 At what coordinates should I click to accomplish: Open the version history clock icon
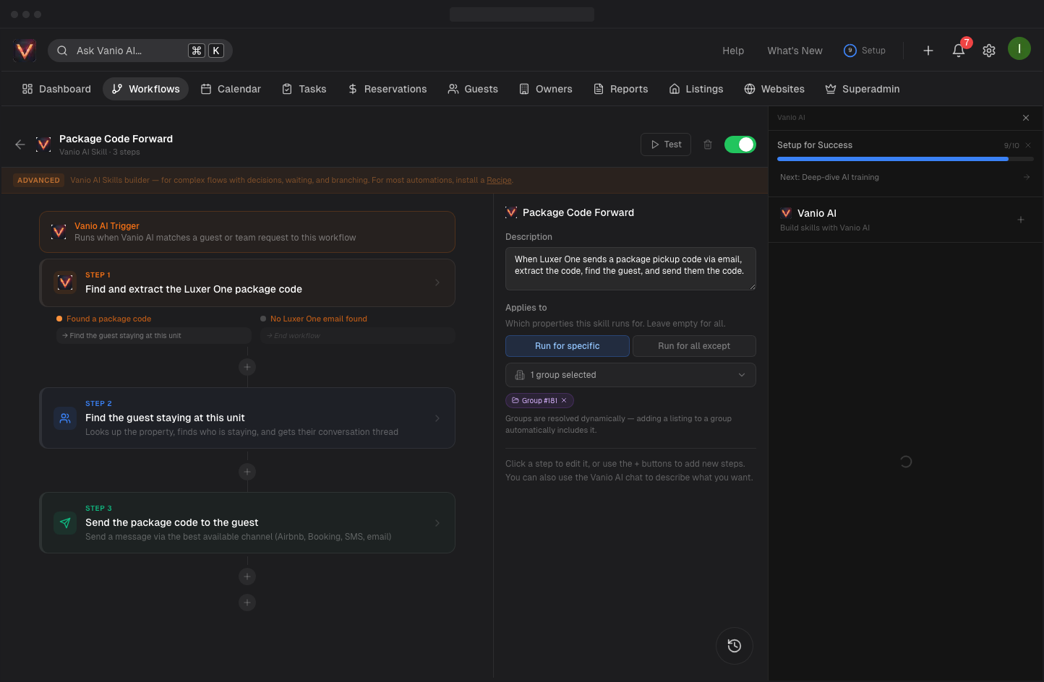(x=734, y=646)
